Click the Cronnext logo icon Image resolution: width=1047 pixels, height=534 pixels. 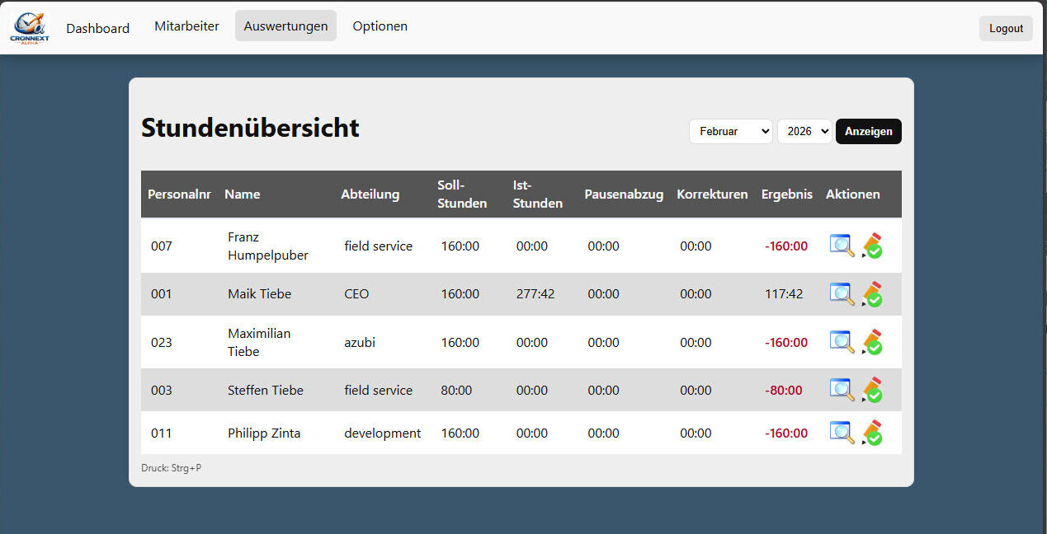click(x=29, y=28)
